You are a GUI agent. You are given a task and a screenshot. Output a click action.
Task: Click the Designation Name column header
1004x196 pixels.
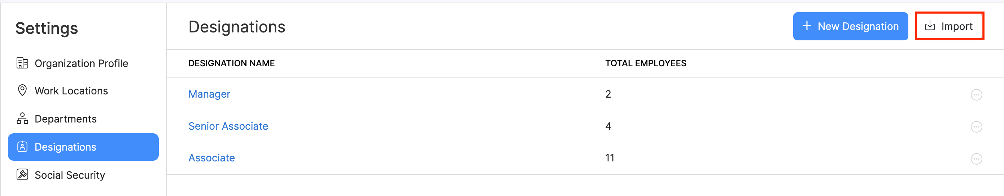(x=232, y=63)
